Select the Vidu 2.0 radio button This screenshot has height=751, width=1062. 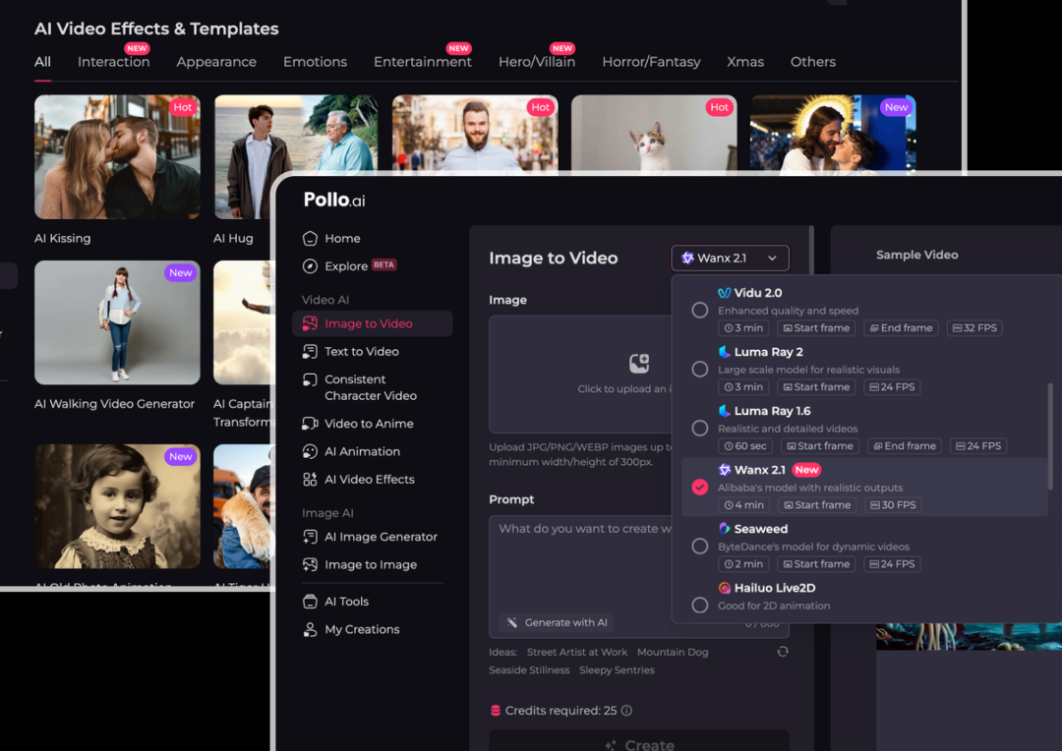point(700,311)
